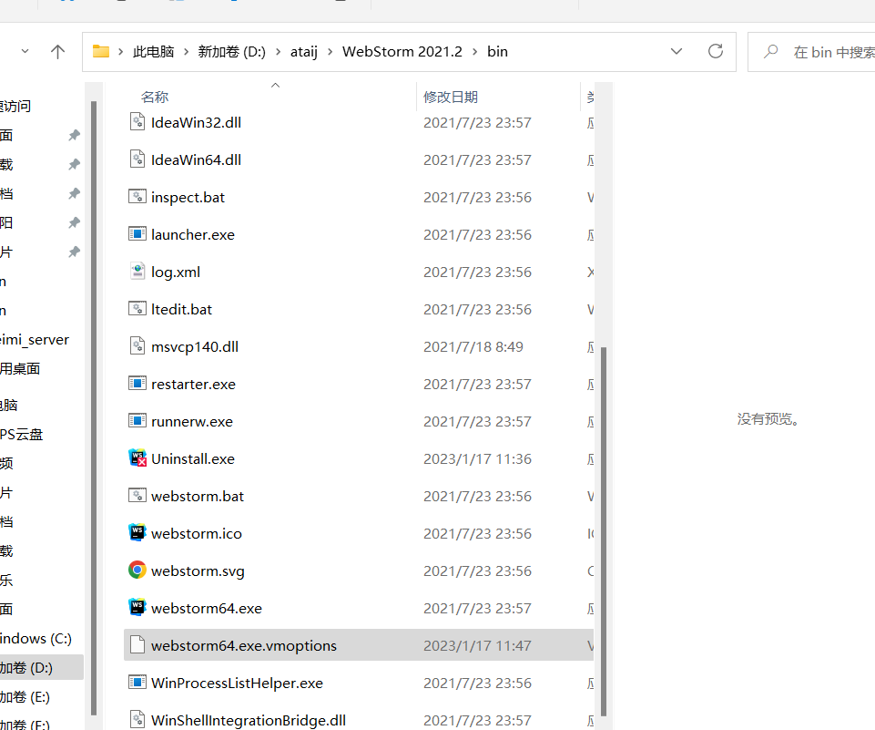
Task: Select 新加卷 (D:) in the breadcrumb path
Action: pyautogui.click(x=231, y=52)
